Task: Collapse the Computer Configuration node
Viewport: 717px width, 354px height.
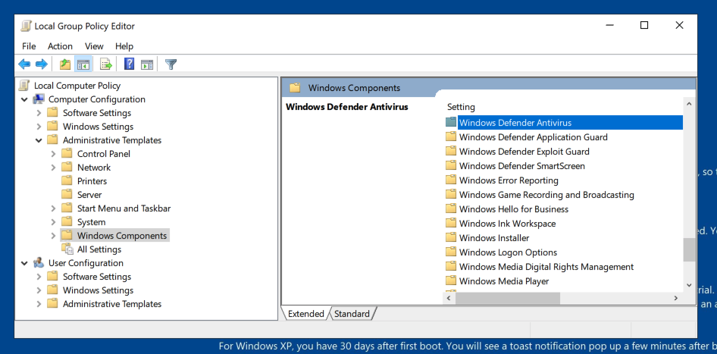Action: (24, 99)
